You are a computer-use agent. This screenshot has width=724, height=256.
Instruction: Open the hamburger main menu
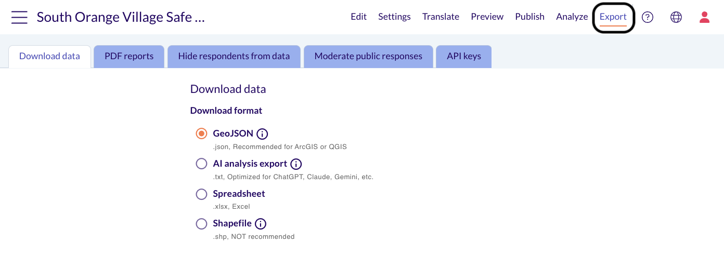[19, 17]
